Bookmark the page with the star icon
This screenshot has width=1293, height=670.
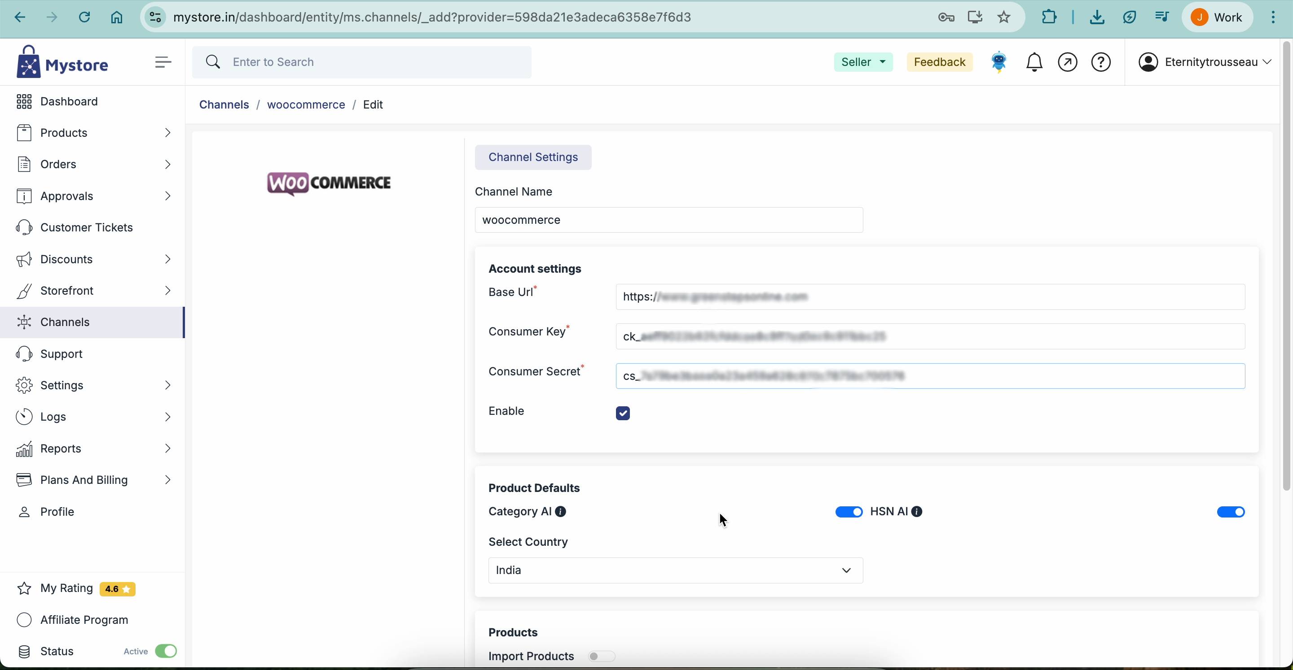click(1004, 17)
